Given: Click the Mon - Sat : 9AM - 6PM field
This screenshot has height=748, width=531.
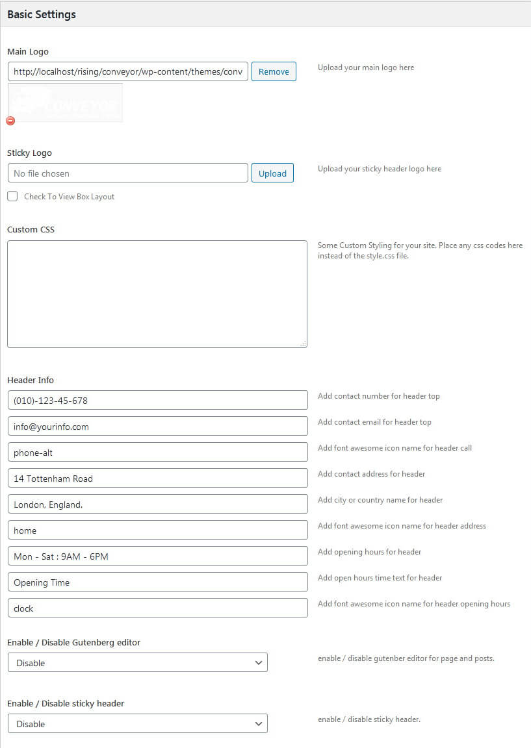Looking at the screenshot, I should [x=157, y=556].
